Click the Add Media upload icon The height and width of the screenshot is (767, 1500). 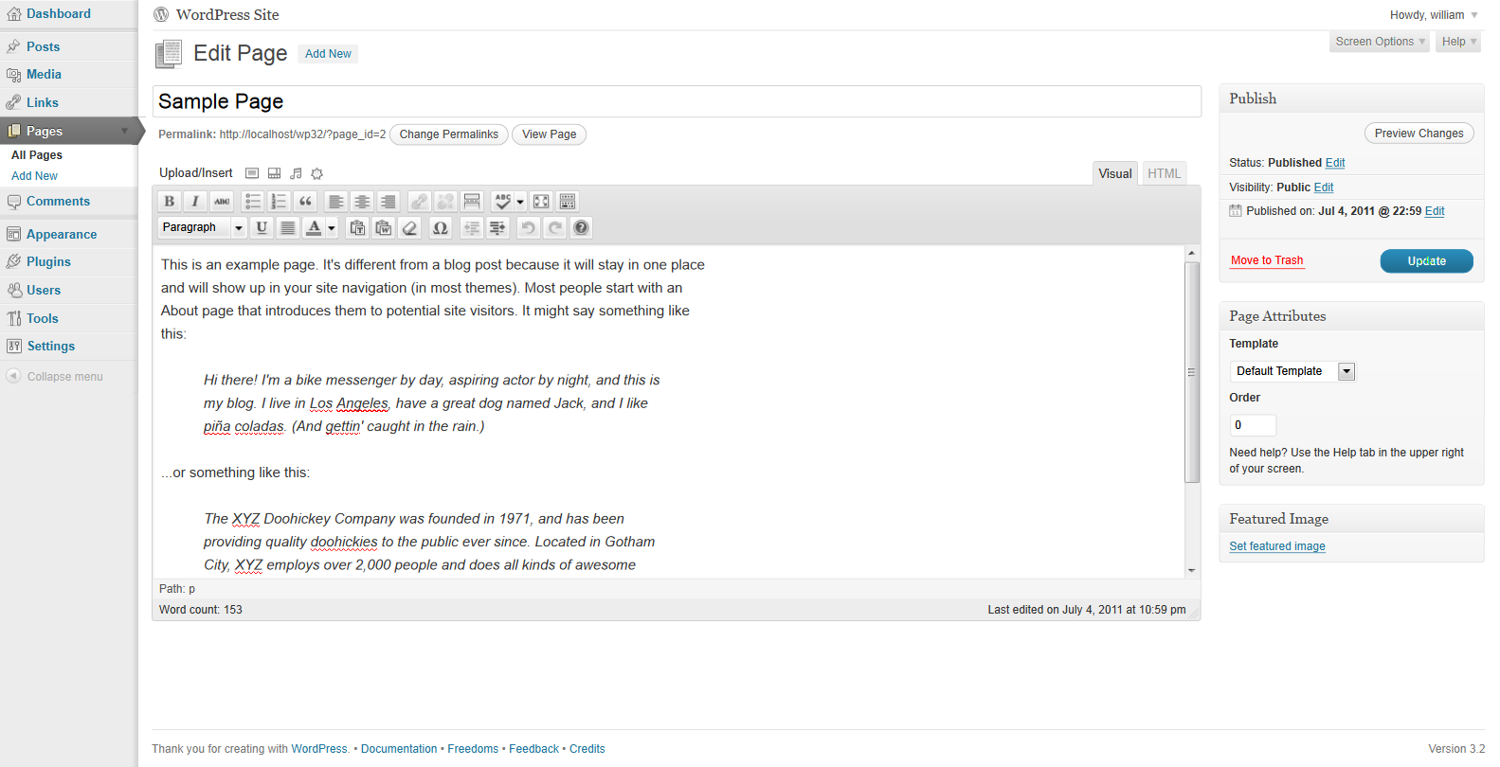click(317, 173)
